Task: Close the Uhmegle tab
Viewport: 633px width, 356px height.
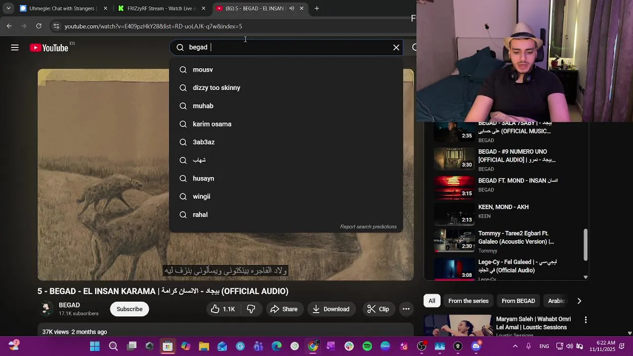Action: click(105, 8)
